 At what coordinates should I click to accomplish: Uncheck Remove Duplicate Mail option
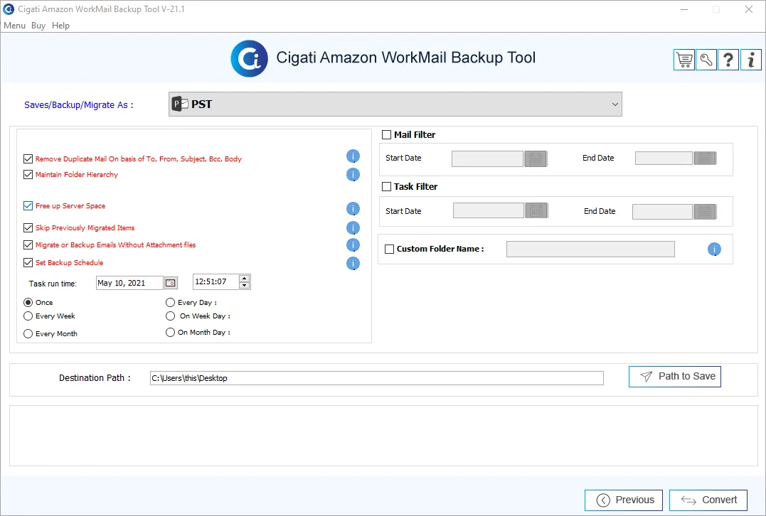tap(28, 158)
